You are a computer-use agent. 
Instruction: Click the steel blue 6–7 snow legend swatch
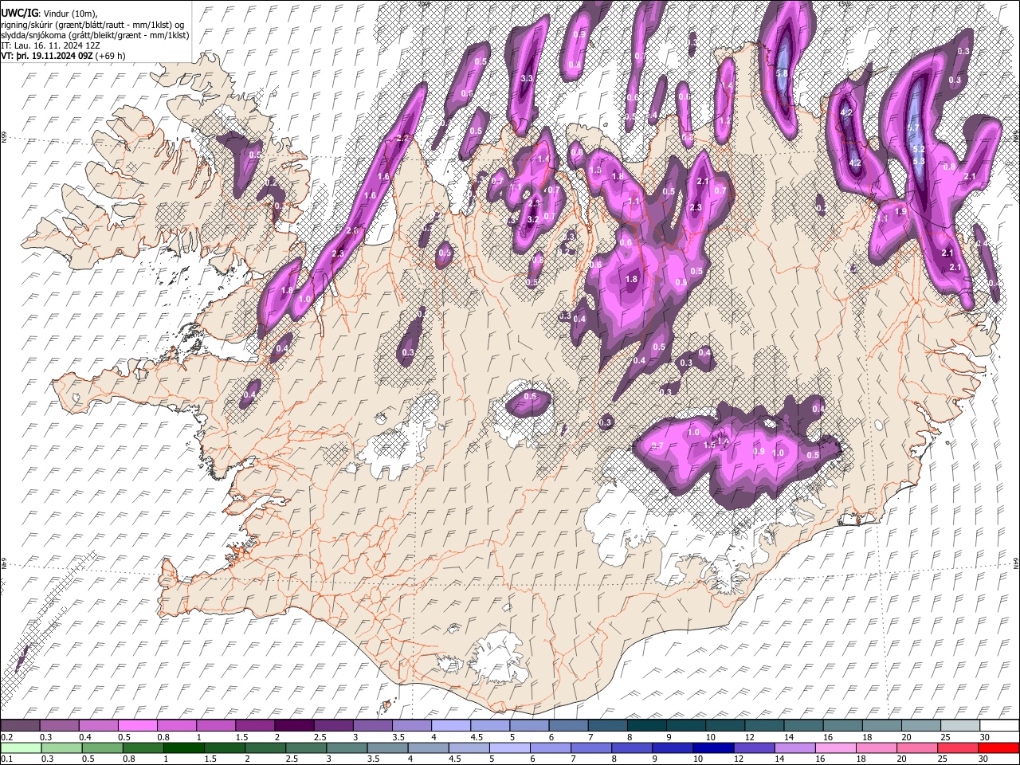pyautogui.click(x=568, y=726)
